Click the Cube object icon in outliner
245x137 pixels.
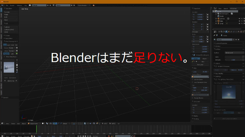pyautogui.click(x=218, y=21)
